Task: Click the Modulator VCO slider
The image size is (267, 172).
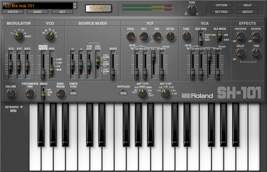Action: pyautogui.click(x=11, y=65)
